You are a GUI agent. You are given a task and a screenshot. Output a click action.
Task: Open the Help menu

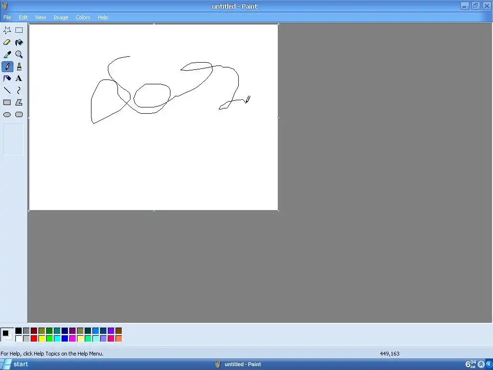click(x=103, y=17)
